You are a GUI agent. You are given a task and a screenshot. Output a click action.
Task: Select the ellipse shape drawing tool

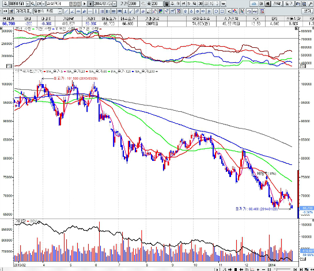tap(216, 11)
